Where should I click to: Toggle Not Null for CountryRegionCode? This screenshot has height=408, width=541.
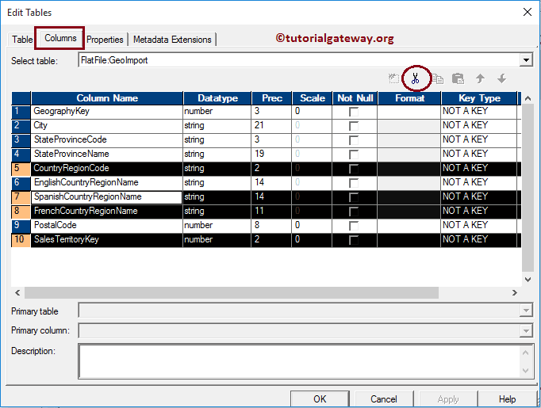click(354, 169)
